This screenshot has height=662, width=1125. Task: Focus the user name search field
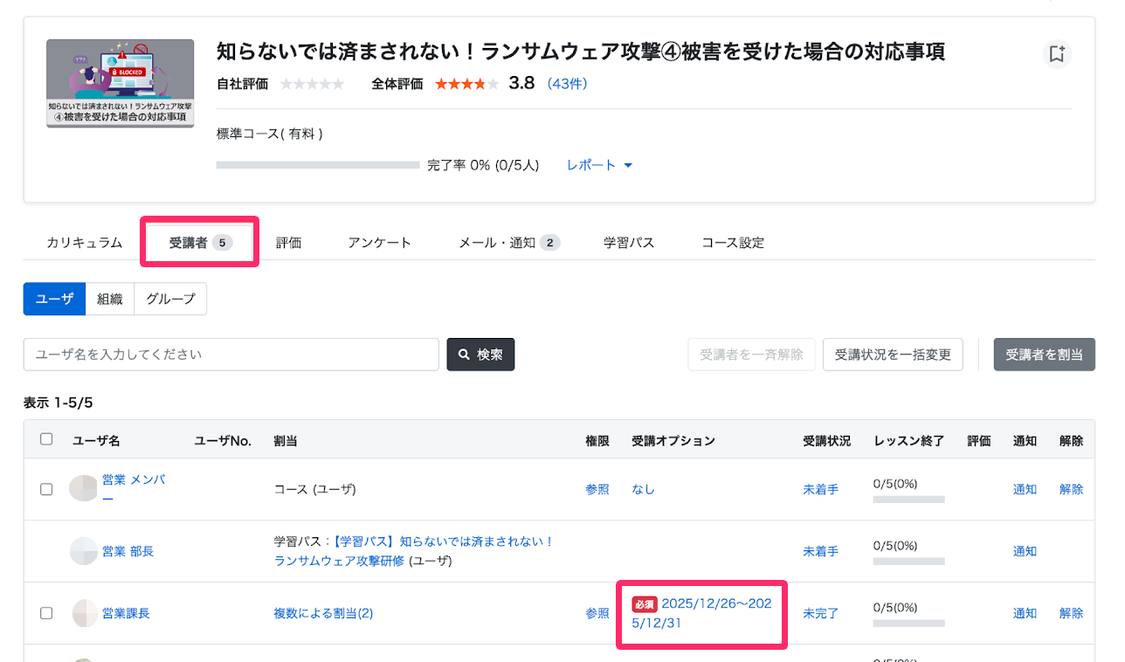tap(231, 355)
